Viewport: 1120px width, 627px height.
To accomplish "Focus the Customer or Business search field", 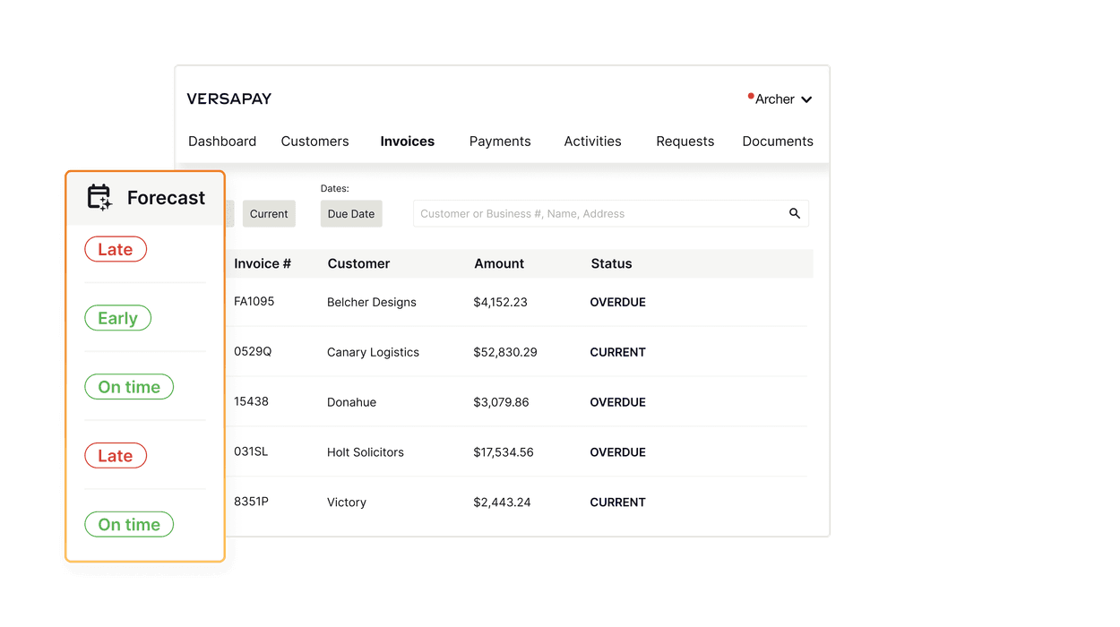I will [596, 214].
